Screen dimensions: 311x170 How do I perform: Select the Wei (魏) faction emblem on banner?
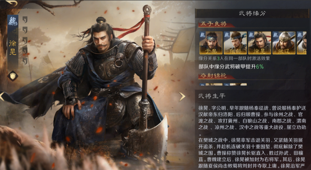(x=13, y=21)
